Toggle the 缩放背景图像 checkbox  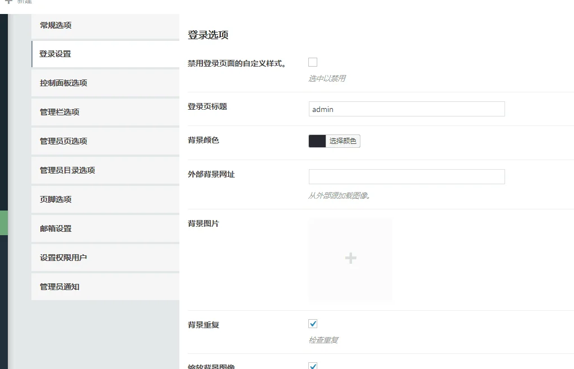[312, 366]
